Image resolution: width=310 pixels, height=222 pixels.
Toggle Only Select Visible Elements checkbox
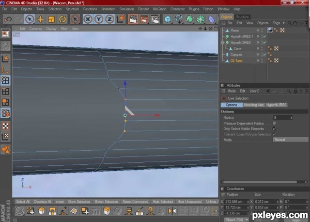point(274,129)
